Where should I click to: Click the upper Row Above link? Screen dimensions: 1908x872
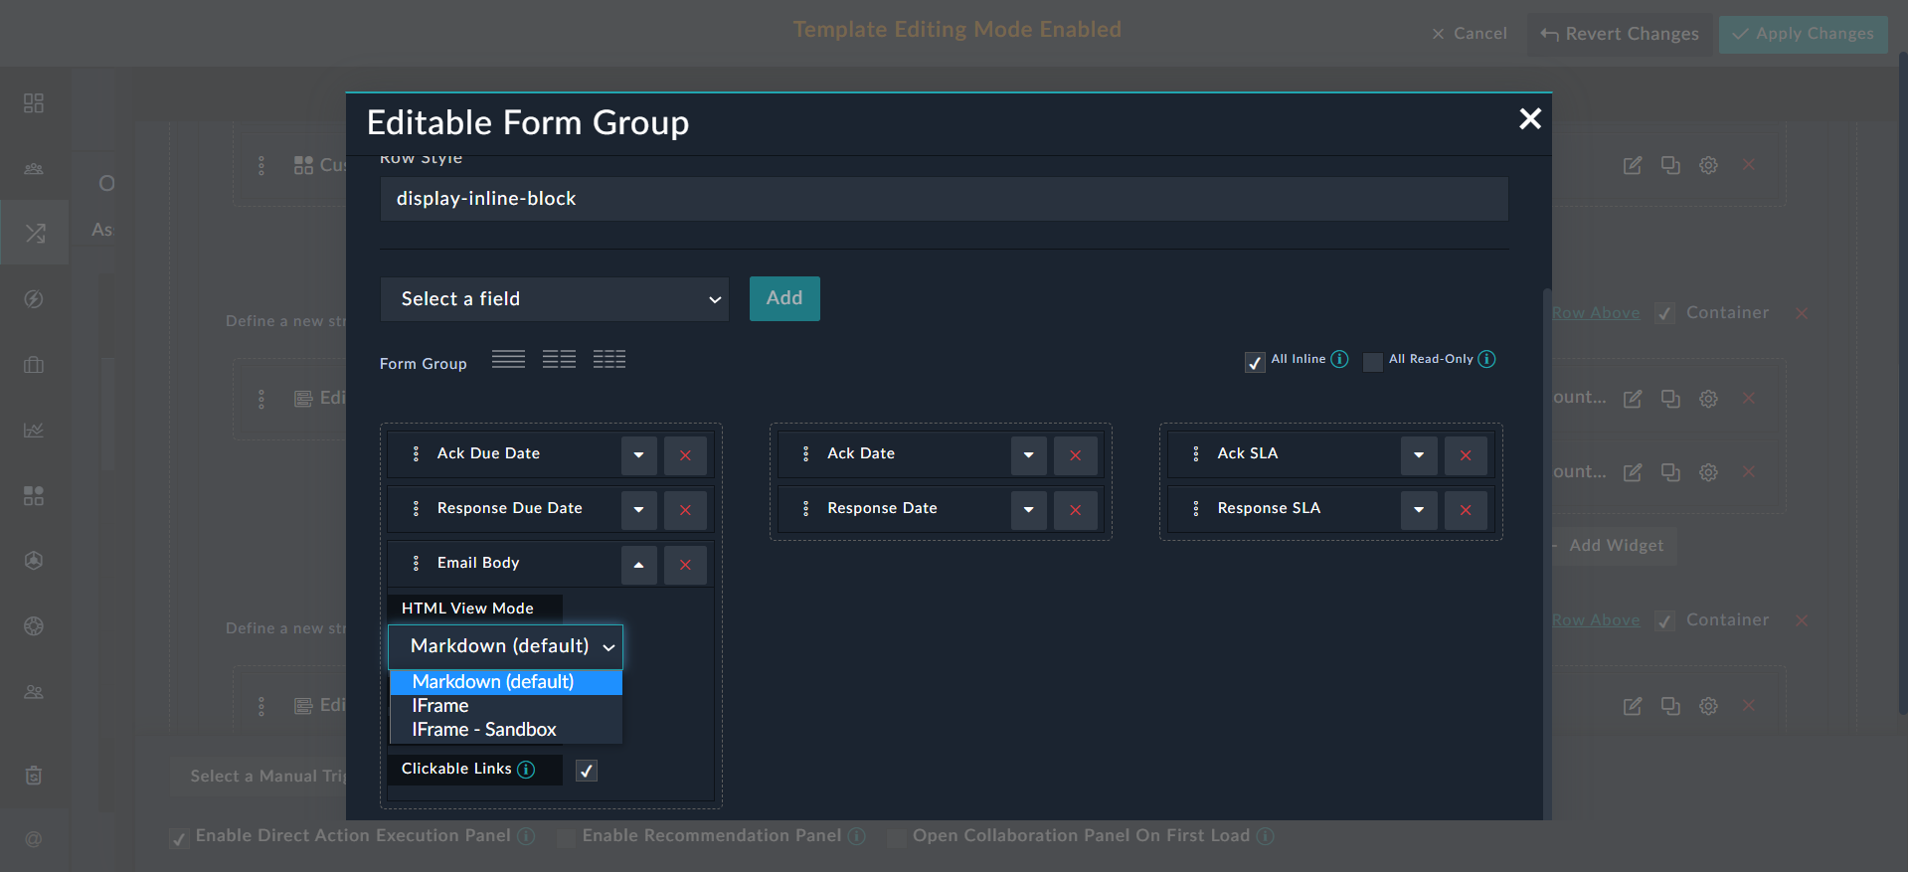1596,313
